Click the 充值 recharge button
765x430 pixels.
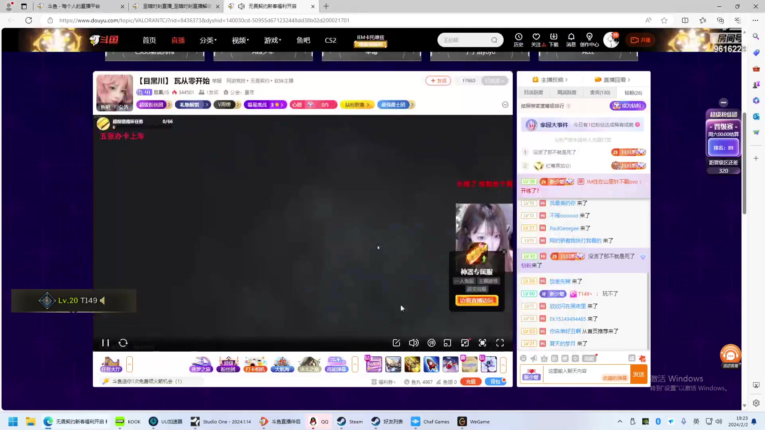(471, 381)
